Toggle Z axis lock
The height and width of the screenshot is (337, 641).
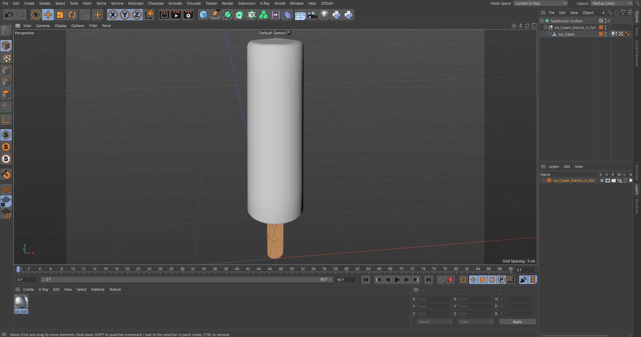click(137, 15)
